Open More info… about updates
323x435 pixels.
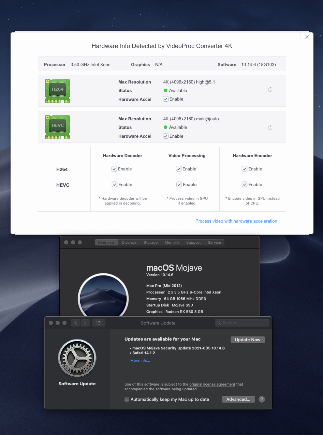(140, 360)
